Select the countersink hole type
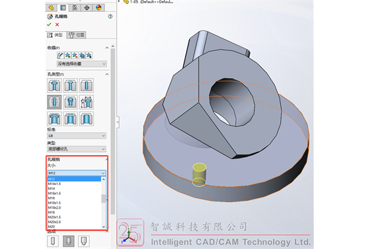 (71, 86)
